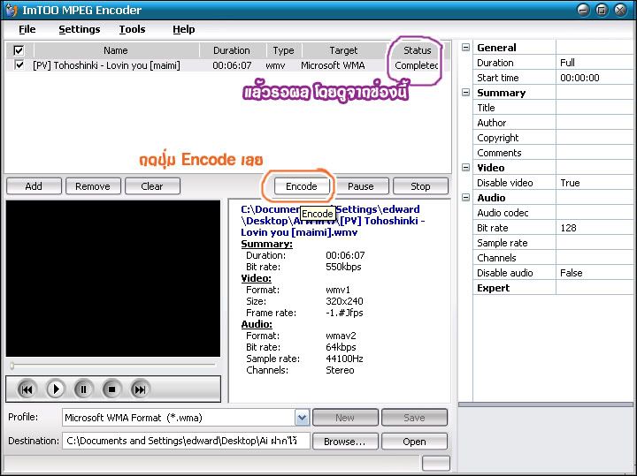
Task: Collapse the General property group
Action: pyautogui.click(x=465, y=48)
